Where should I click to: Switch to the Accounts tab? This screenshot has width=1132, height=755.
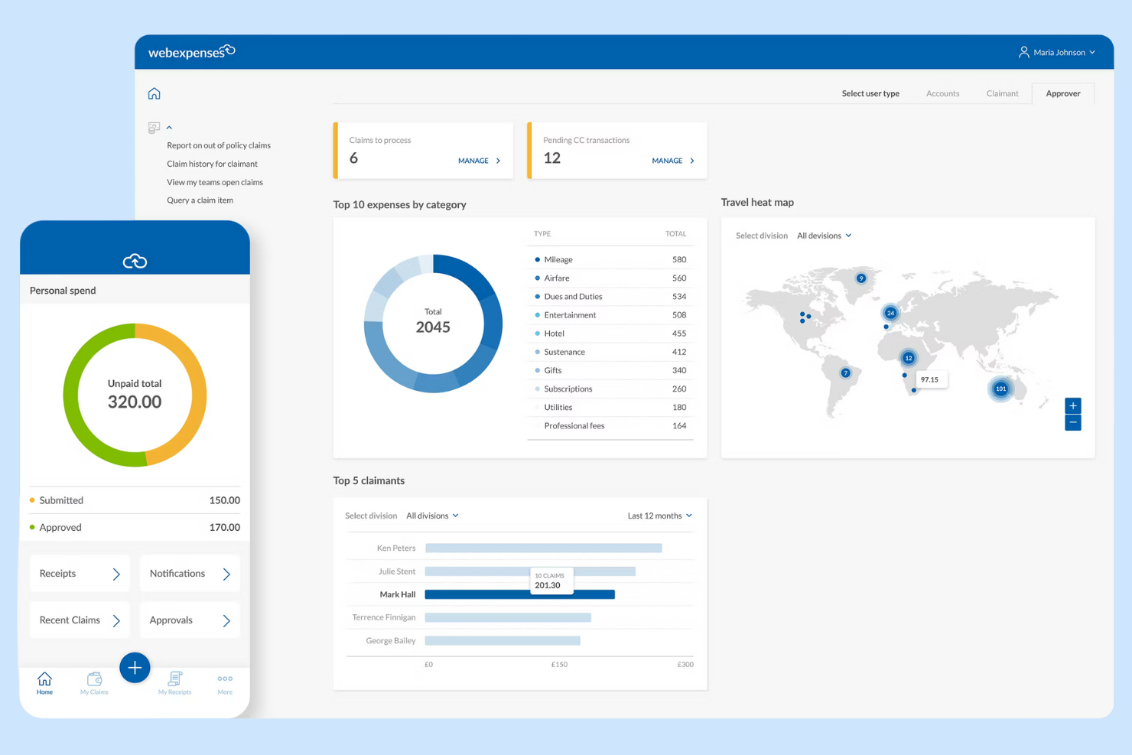[x=942, y=93]
